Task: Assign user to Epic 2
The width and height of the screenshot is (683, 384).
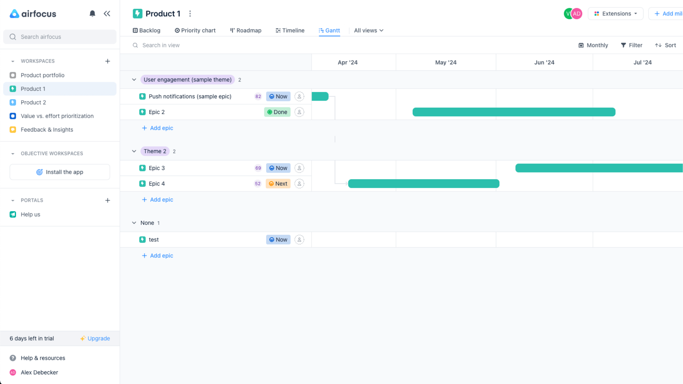Action: (299, 112)
